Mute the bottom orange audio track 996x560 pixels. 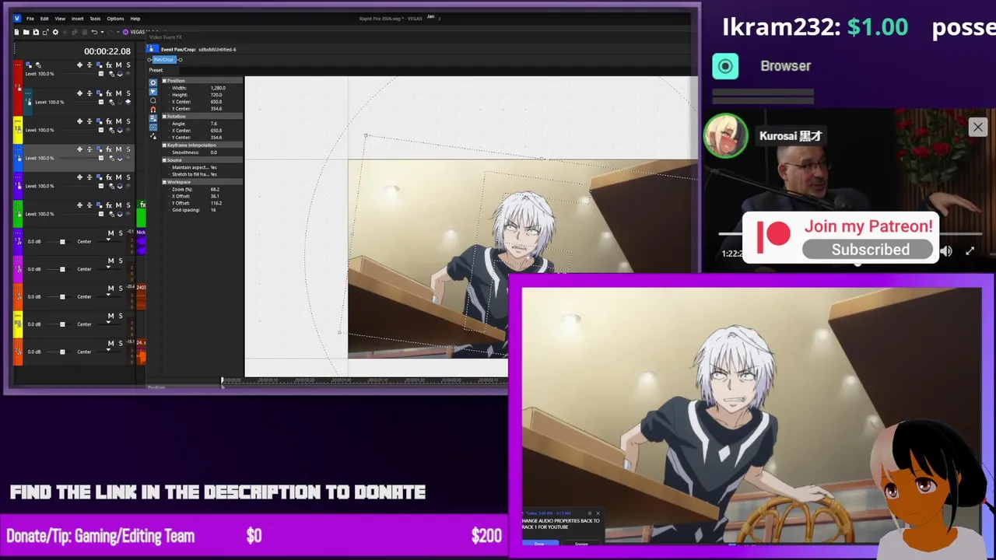pyautogui.click(x=110, y=343)
